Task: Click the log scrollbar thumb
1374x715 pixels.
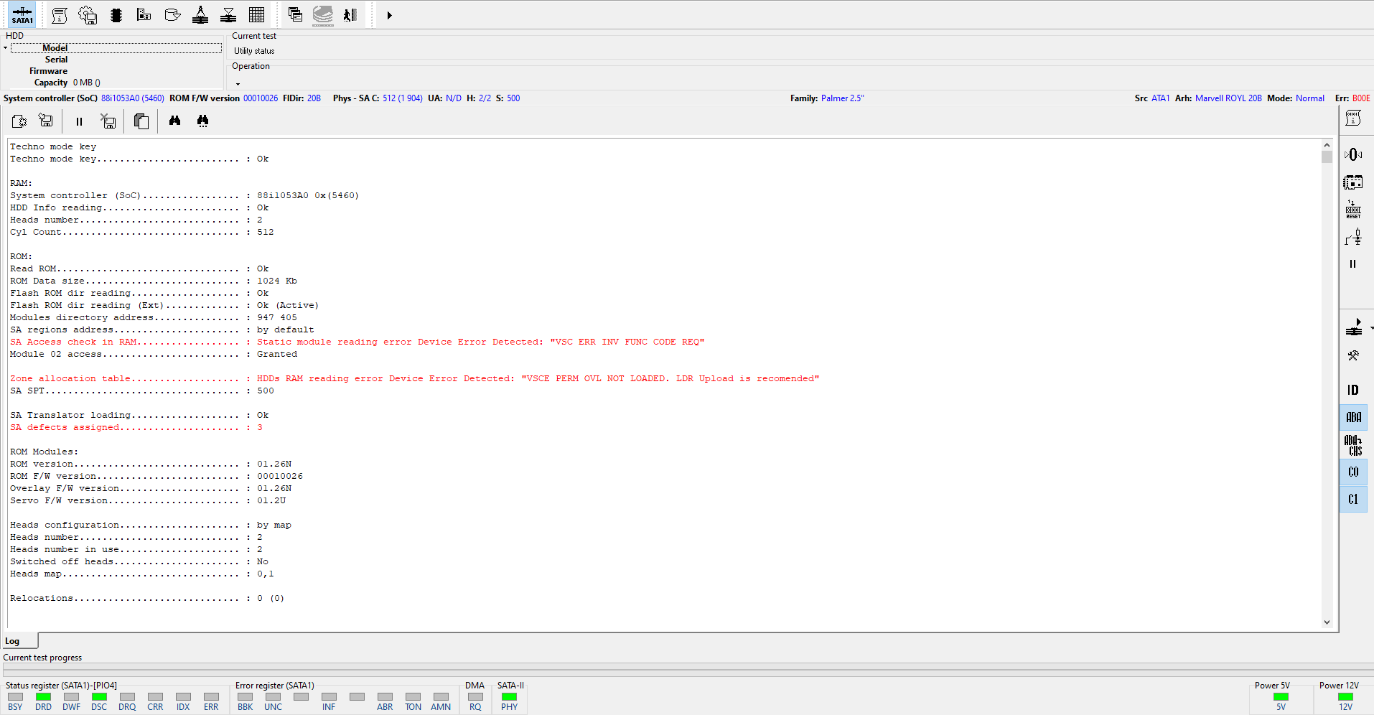Action: point(1327,156)
